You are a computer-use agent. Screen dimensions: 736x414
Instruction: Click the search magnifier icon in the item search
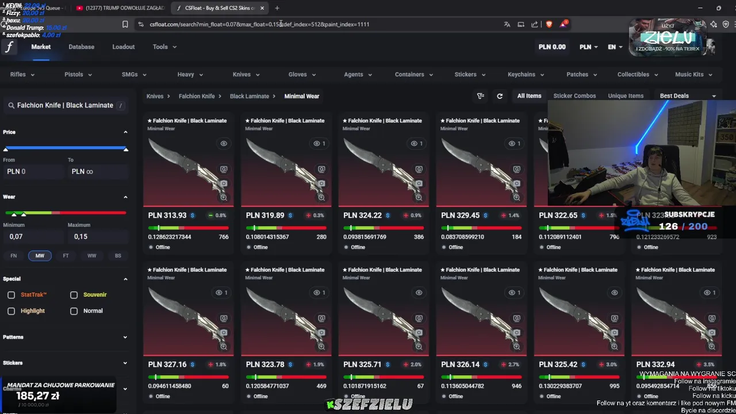pyautogui.click(x=11, y=106)
